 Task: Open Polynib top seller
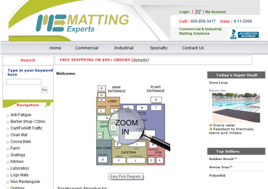coord(217,176)
